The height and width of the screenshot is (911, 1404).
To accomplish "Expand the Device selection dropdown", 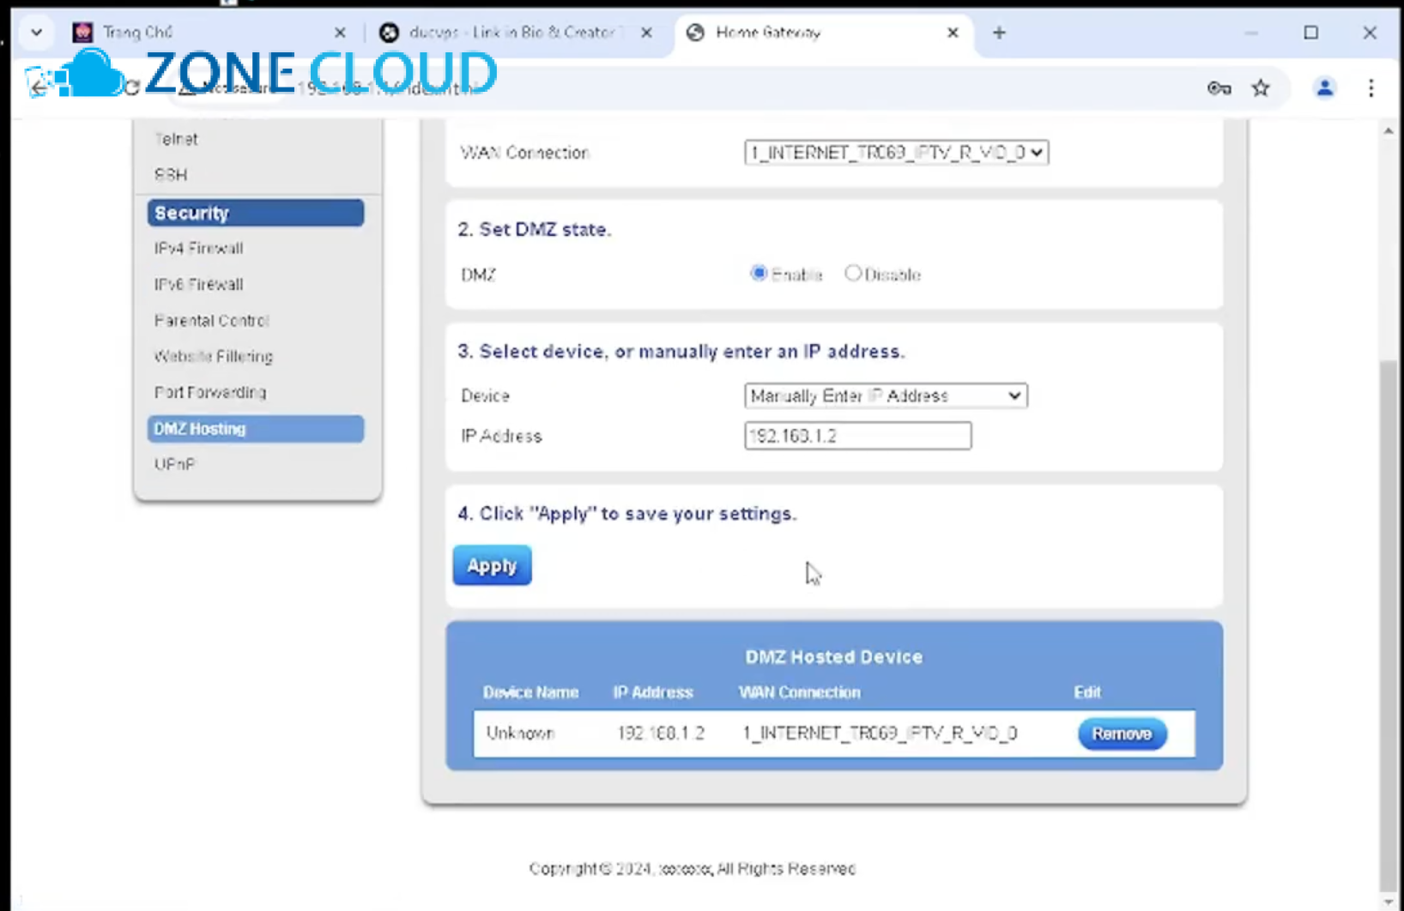I will pyautogui.click(x=886, y=395).
